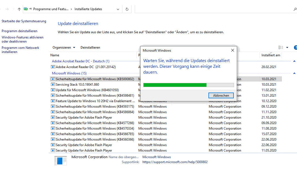297x173 pixels.
Task: Open Programm deinstallieren link
Action: coord(20,31)
